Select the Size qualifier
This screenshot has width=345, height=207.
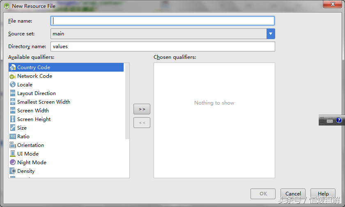pos(66,128)
